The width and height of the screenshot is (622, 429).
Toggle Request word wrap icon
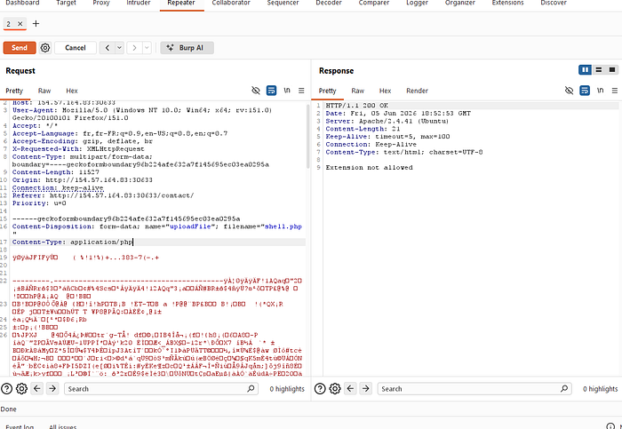[271, 91]
